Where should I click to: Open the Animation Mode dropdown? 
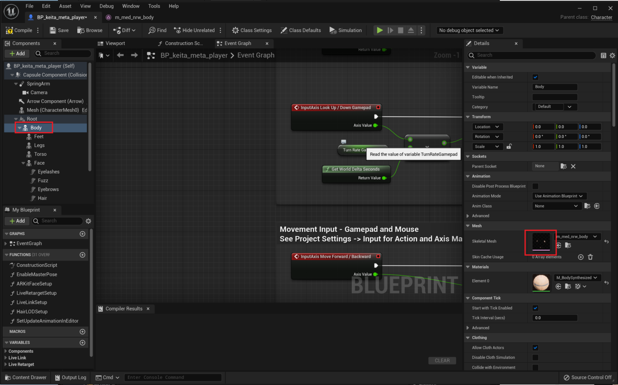559,196
